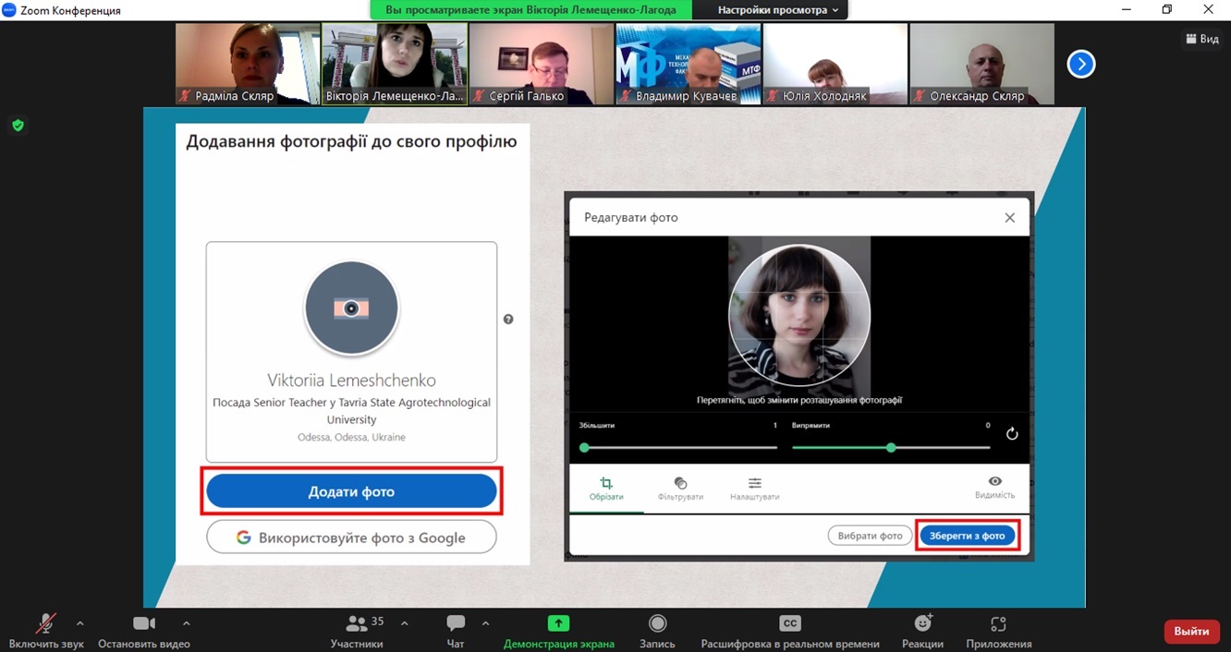
Task: Click the green encryption shield icon
Action: coord(18,125)
